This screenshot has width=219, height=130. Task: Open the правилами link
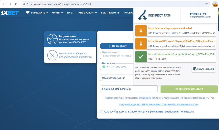146,98
